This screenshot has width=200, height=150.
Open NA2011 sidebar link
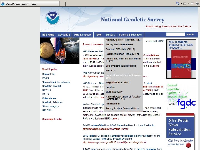pyautogui.click(x=46, y=90)
